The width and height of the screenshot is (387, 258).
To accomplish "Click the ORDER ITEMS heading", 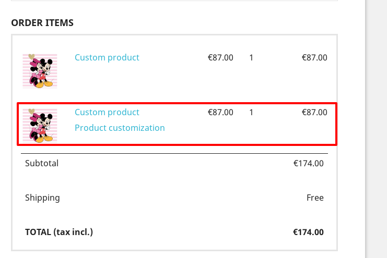I will pyautogui.click(x=42, y=23).
